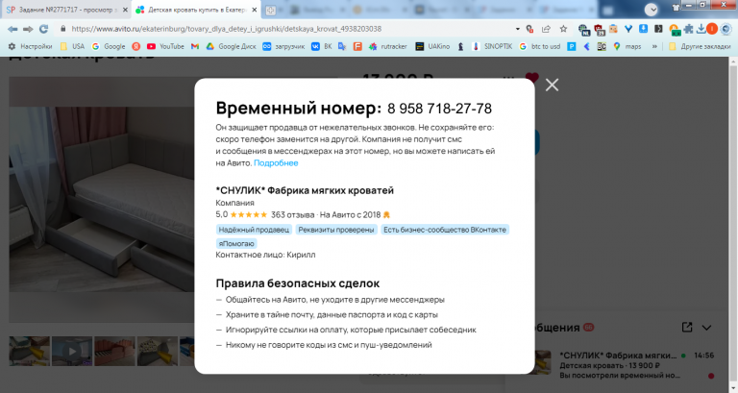Click the share page icon in address bar
This screenshot has height=393, width=738.
pos(546,29)
